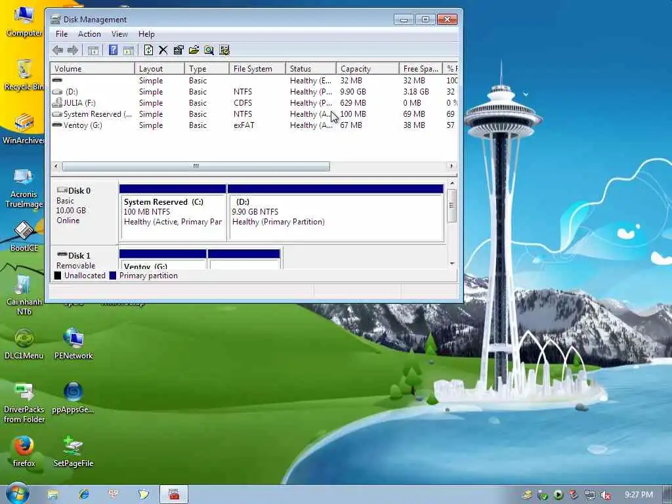Open the View menu
This screenshot has height=504, width=672.
tap(119, 34)
